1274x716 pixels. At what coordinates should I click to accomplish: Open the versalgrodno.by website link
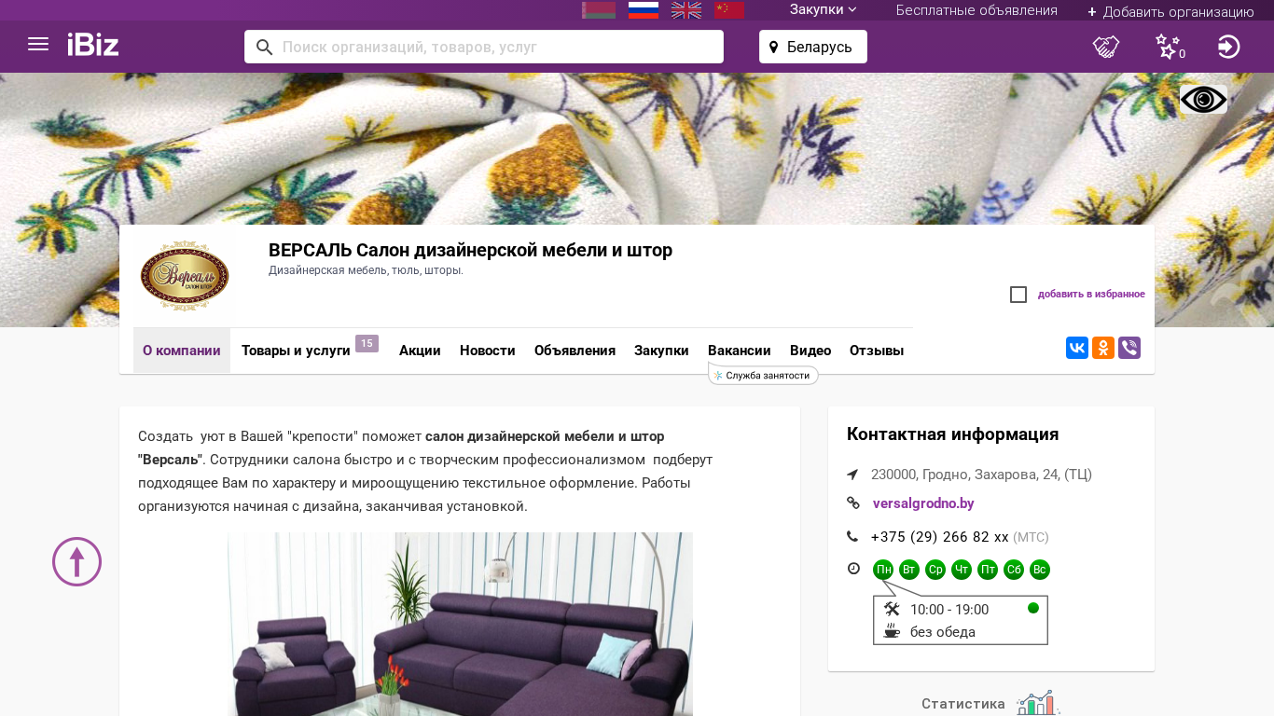(923, 503)
